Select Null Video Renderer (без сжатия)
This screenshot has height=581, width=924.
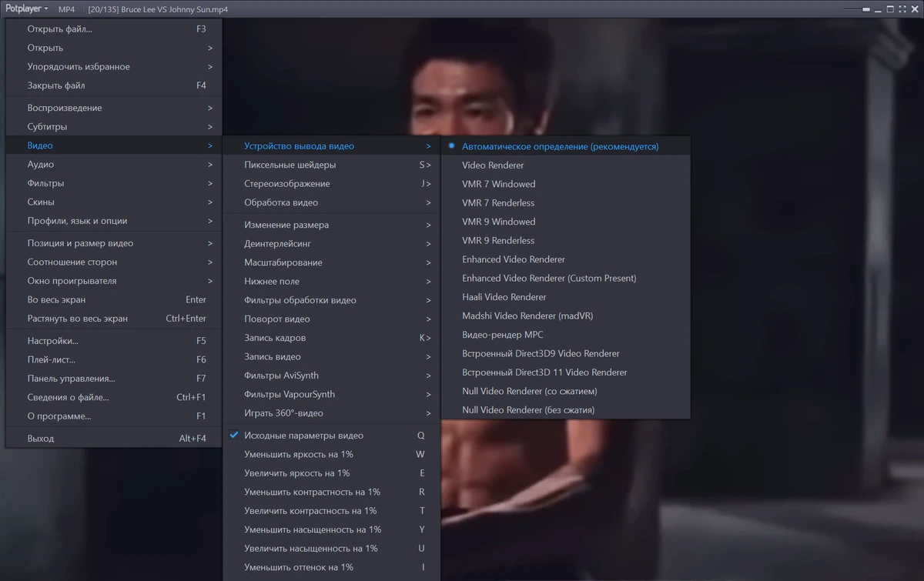(566, 410)
